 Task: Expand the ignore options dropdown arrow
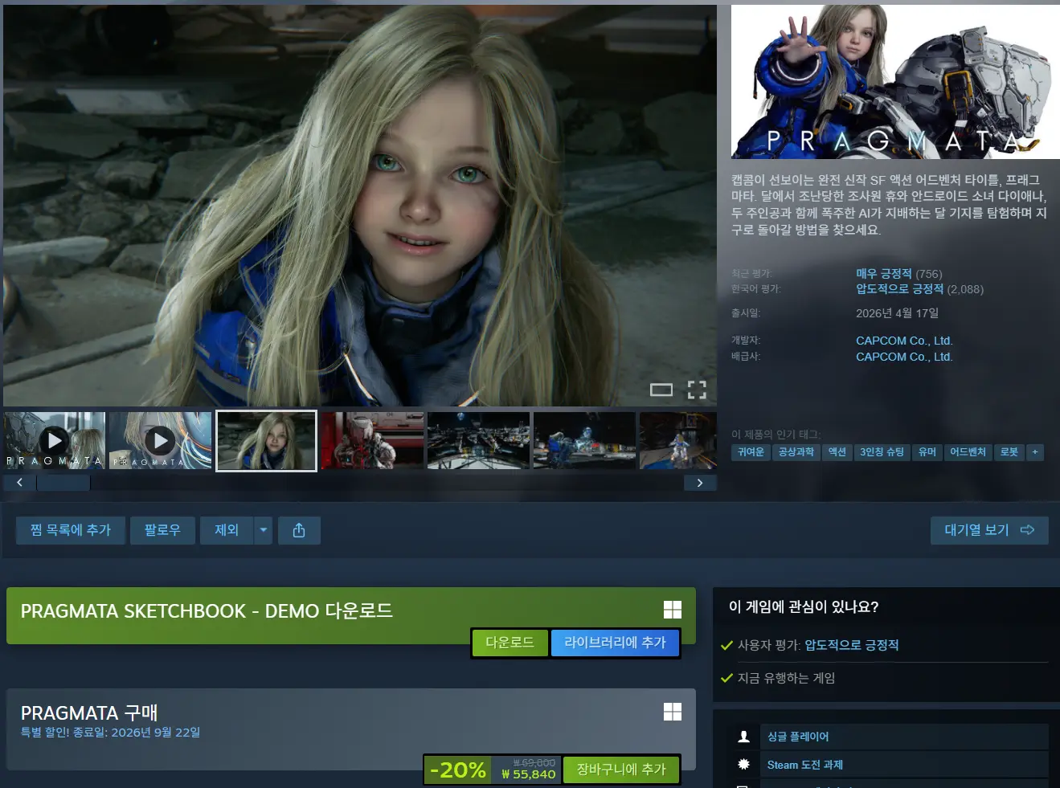pyautogui.click(x=264, y=530)
